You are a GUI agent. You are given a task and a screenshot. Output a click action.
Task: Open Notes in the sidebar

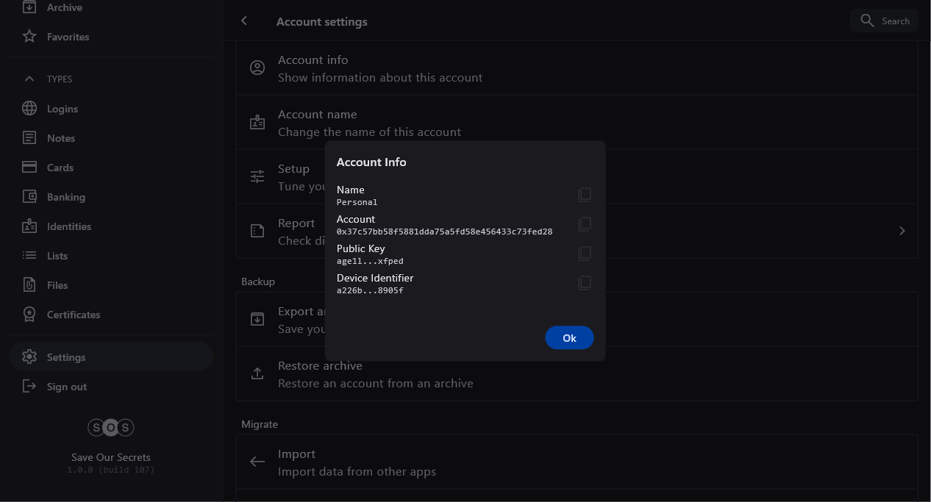point(60,138)
